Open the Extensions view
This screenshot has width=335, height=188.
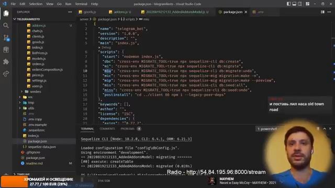point(6,62)
